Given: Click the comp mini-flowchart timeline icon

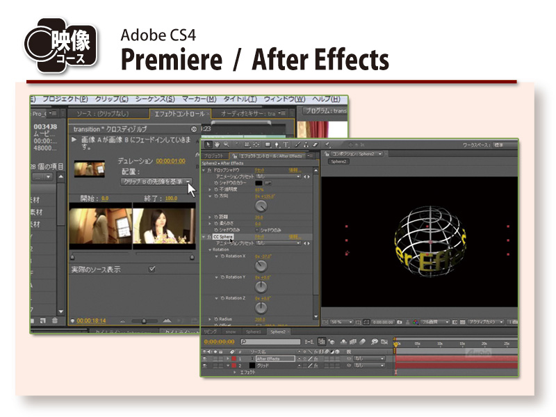Looking at the screenshot, I should pyautogui.click(x=309, y=341).
